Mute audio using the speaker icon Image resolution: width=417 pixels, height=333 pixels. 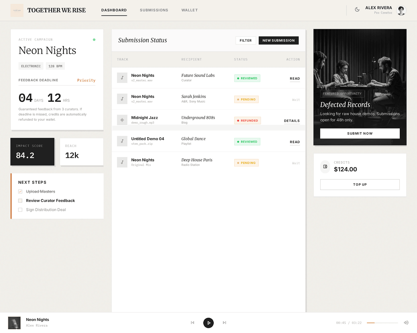point(406,323)
